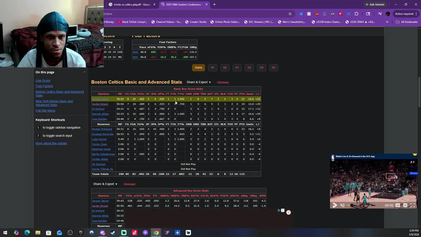Close the bottom ad banner
This screenshot has width=421, height=237.
[288, 212]
